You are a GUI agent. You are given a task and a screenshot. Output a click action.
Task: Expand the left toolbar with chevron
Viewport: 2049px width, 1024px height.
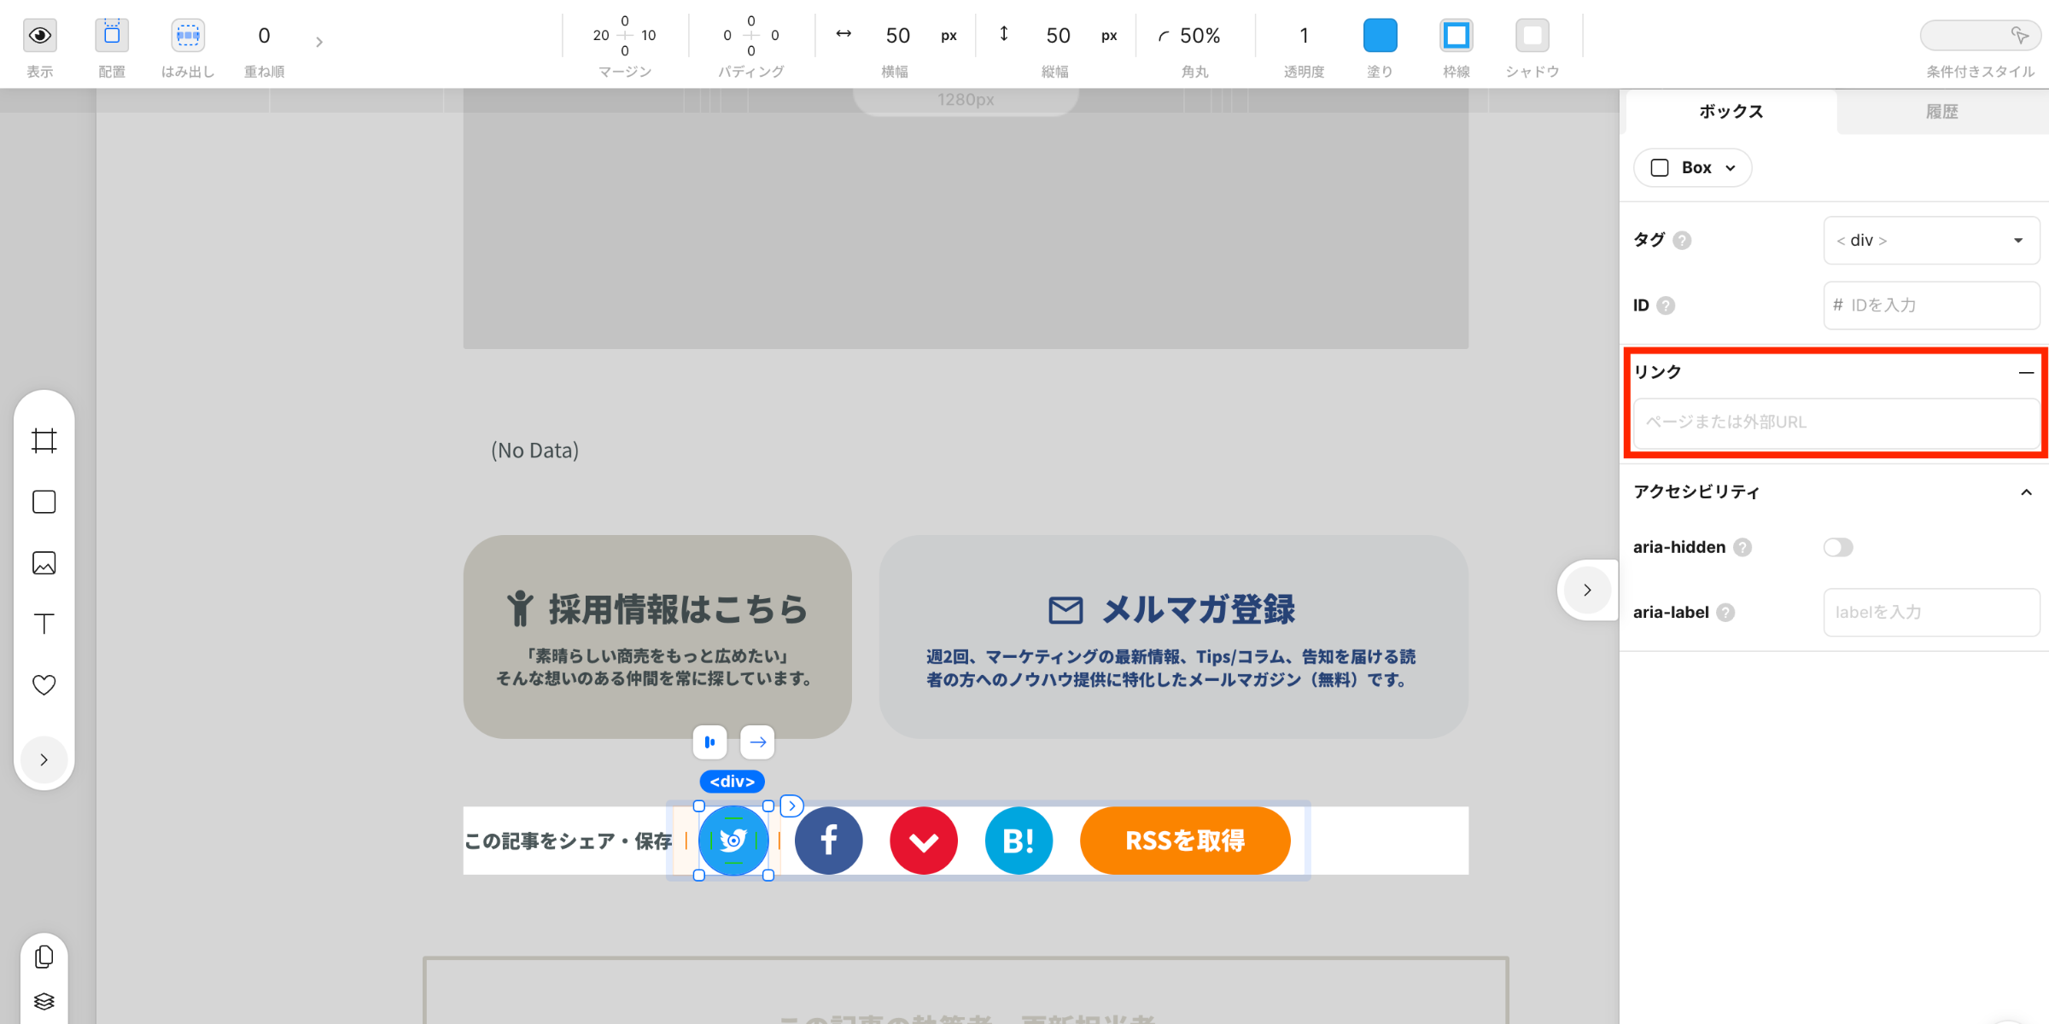coord(44,759)
